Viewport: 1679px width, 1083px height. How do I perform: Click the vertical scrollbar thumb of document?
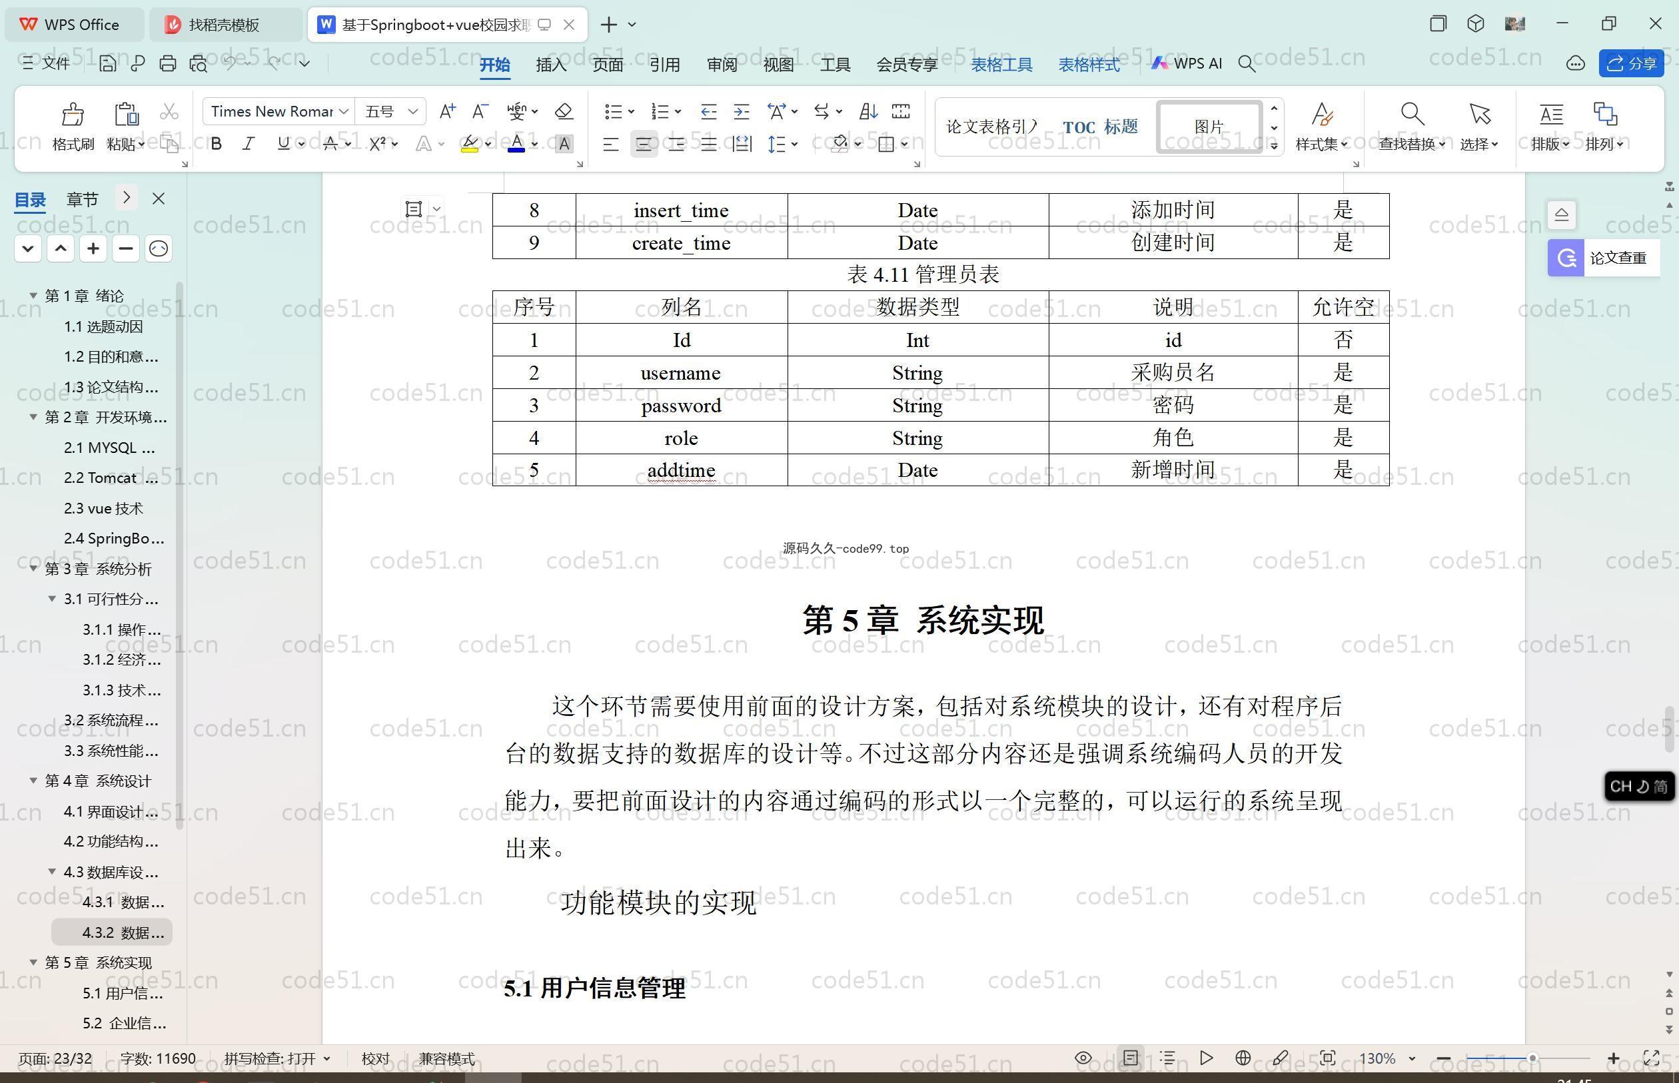pyautogui.click(x=1669, y=729)
